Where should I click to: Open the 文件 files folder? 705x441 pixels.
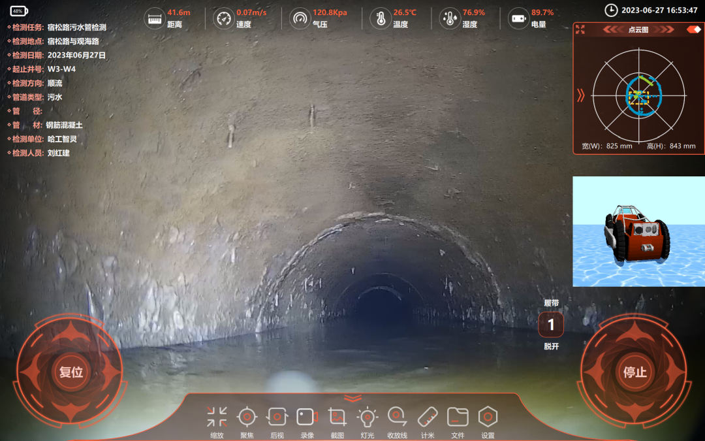[458, 417]
